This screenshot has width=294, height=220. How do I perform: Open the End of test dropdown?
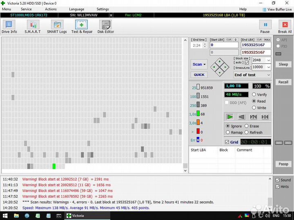[x=252, y=75]
